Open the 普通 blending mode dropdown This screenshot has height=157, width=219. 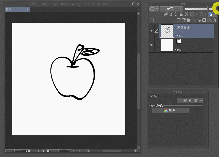pyautogui.click(x=171, y=9)
